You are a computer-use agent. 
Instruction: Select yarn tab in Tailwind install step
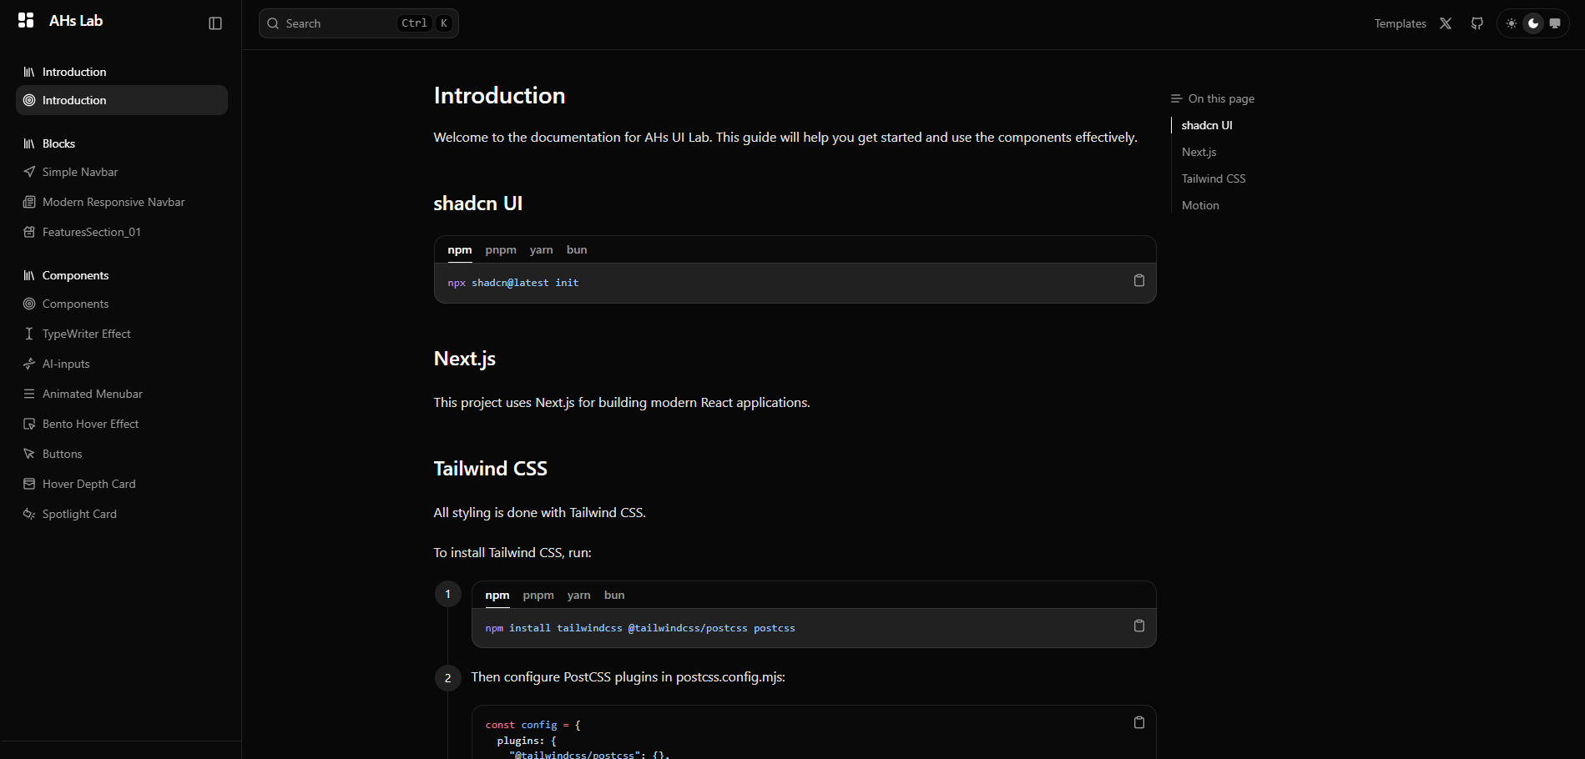coord(578,596)
